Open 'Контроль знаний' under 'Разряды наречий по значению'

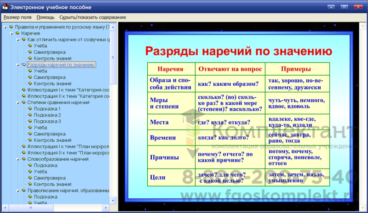pos(52,84)
